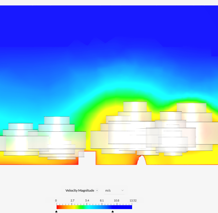Click the green section of the color bar
This screenshot has height=213, width=218.
coord(83,207)
